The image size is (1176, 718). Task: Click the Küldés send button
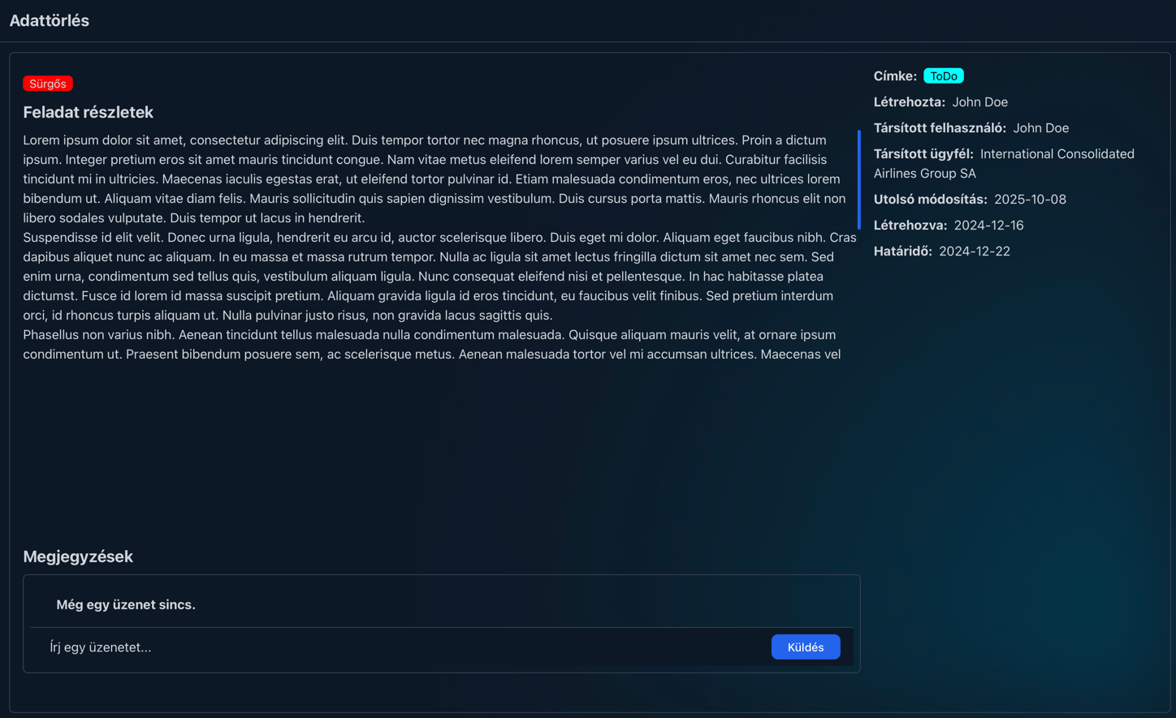point(805,647)
